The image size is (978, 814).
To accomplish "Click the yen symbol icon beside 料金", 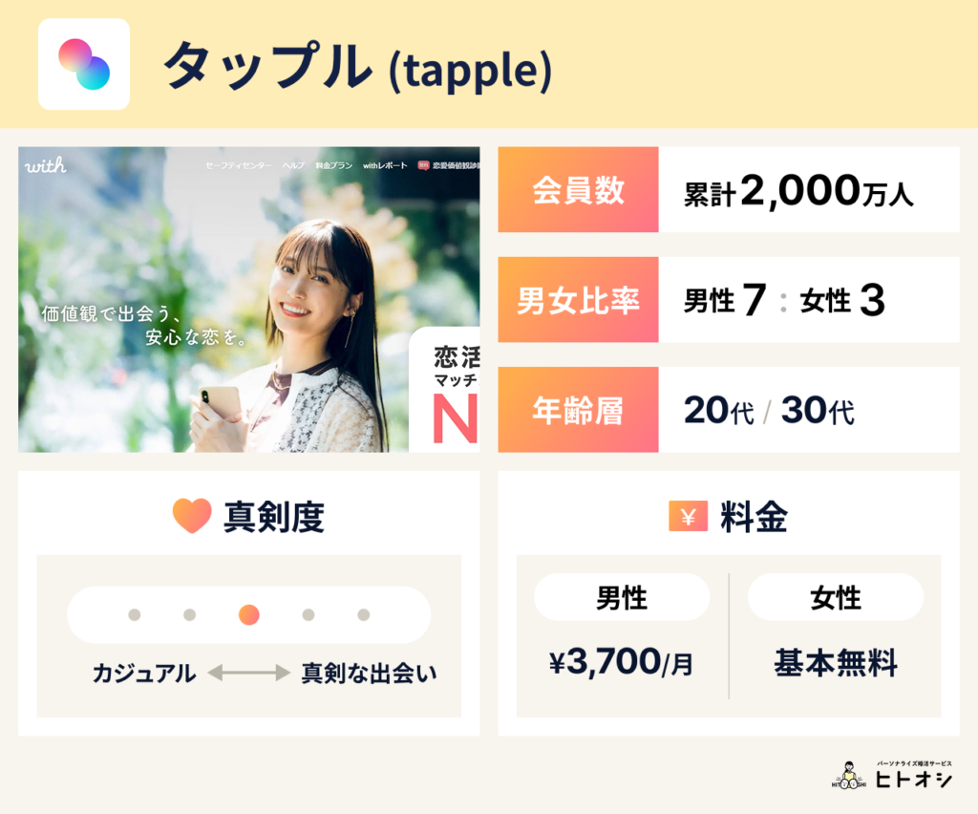I will pyautogui.click(x=688, y=517).
